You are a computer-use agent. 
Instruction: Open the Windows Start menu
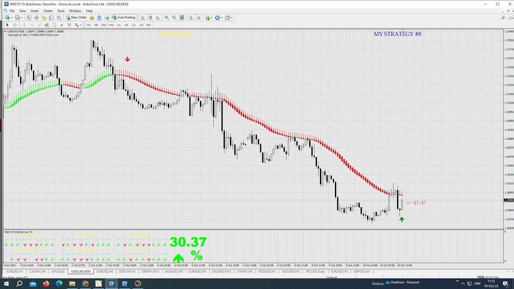pos(6,283)
